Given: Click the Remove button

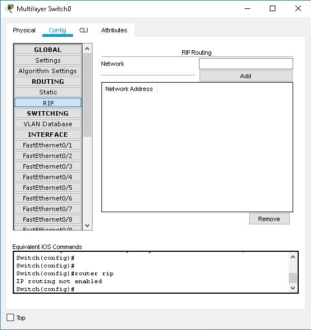Looking at the screenshot, I should pyautogui.click(x=269, y=219).
